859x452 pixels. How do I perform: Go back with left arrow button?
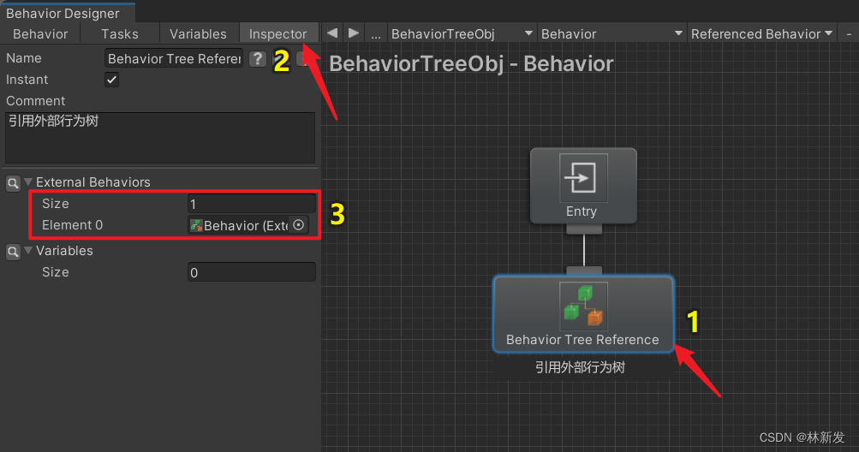[x=332, y=33]
